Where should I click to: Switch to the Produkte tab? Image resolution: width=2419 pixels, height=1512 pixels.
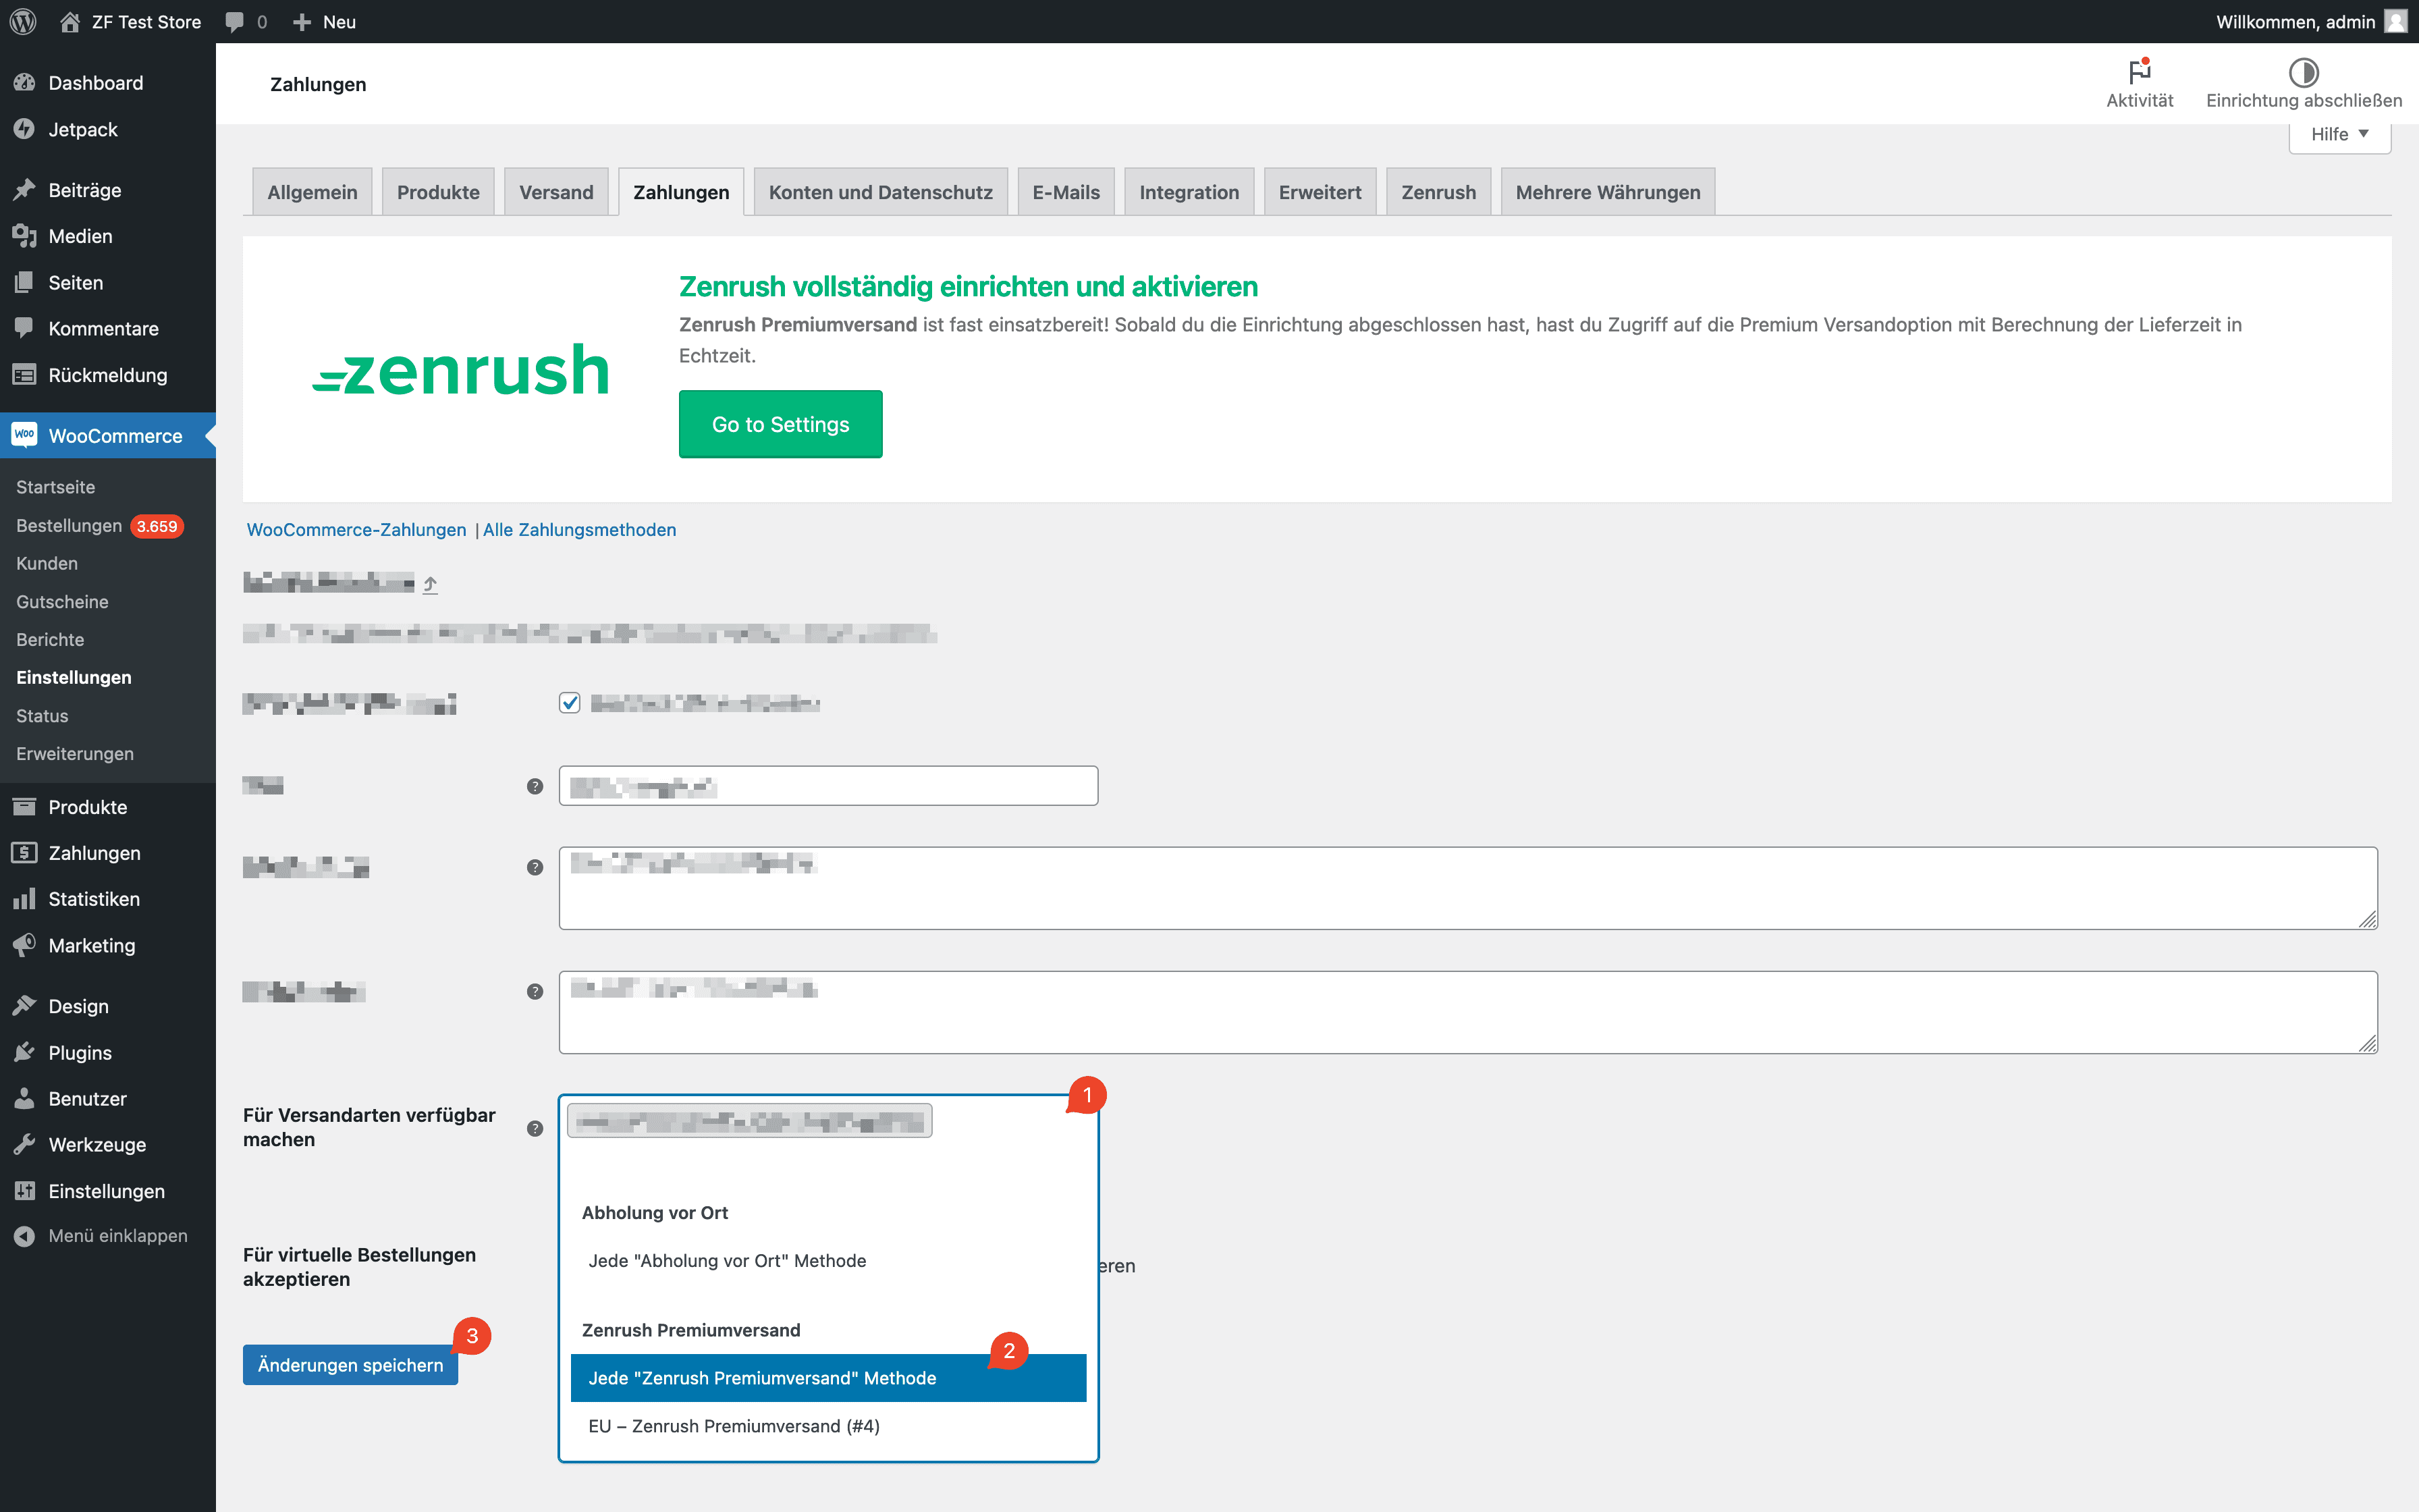pos(438,192)
